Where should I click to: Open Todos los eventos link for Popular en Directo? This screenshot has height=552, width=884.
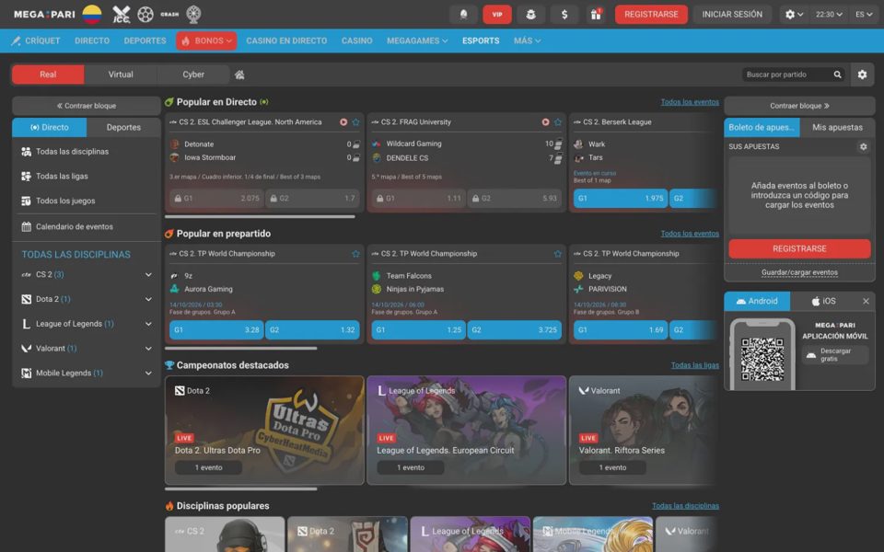[690, 102]
